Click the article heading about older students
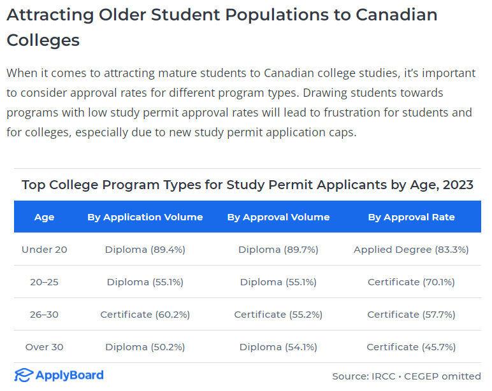This screenshot has height=391, width=492. (x=222, y=27)
